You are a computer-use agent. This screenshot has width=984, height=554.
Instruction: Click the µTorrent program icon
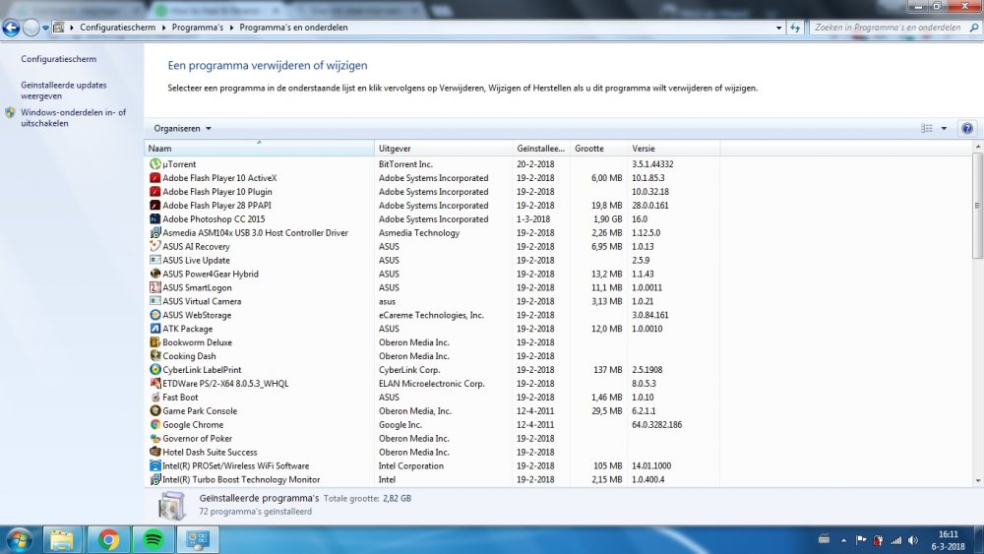[x=154, y=164]
